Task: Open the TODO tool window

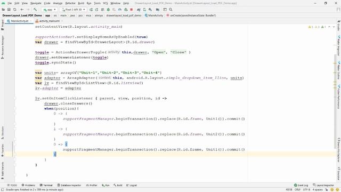Action: (12, 185)
